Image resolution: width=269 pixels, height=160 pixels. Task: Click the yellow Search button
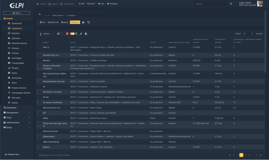click(75, 22)
